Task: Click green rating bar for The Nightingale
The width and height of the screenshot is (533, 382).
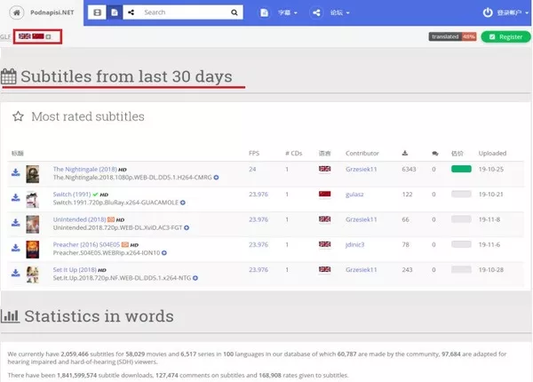Action: [x=461, y=169]
